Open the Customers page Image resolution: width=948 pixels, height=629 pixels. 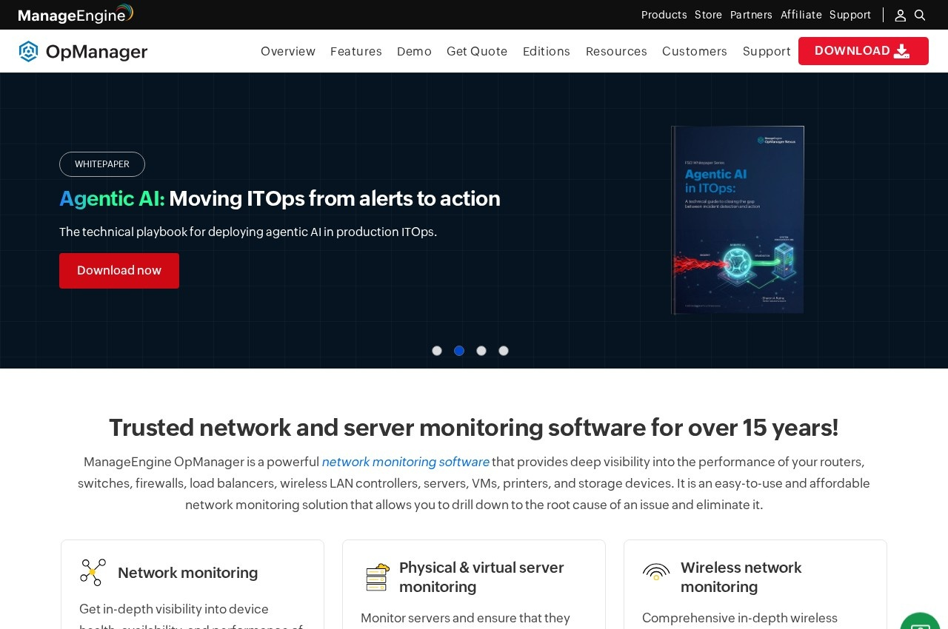(x=695, y=51)
